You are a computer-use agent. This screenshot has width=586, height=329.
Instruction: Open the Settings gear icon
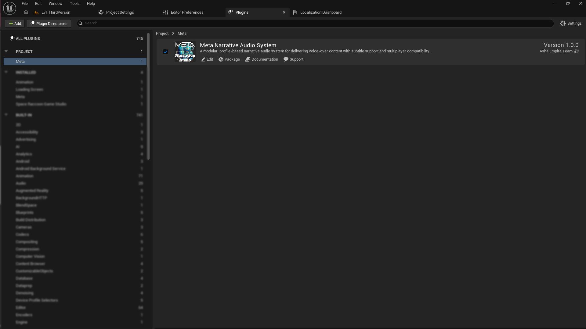pyautogui.click(x=563, y=23)
